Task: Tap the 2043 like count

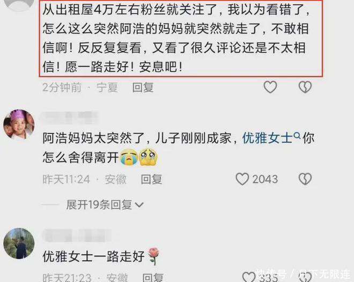Action: [265, 179]
